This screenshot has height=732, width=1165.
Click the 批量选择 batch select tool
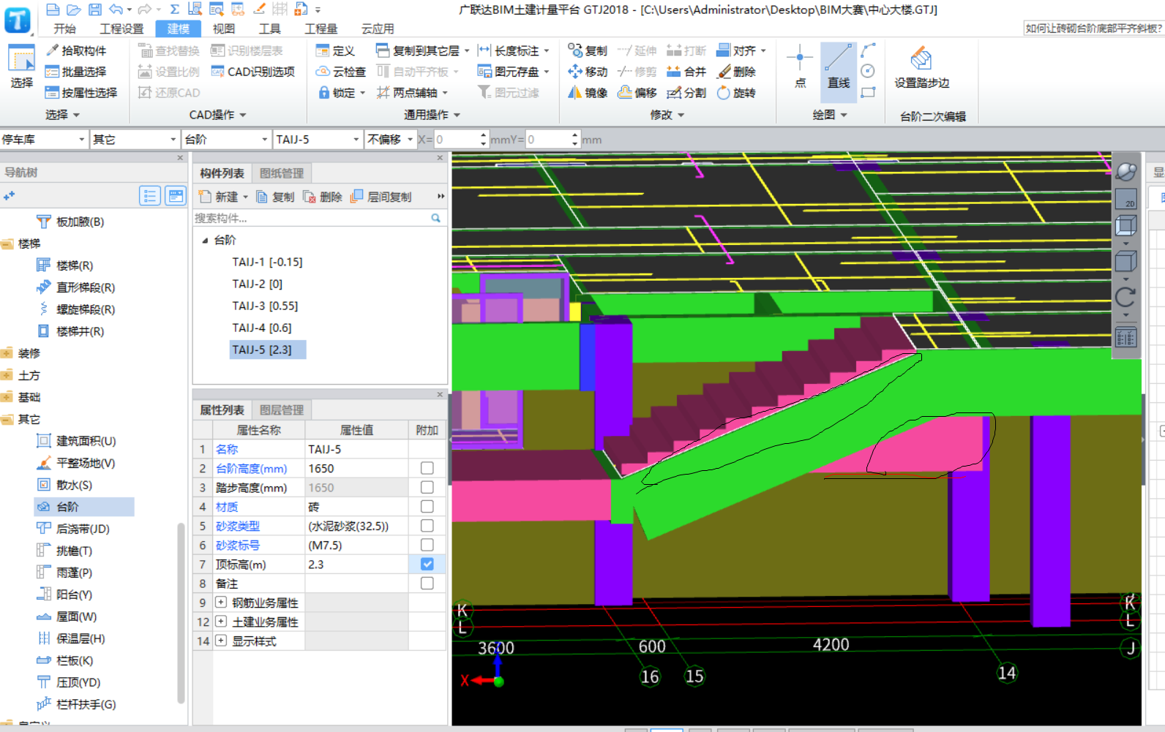[76, 72]
